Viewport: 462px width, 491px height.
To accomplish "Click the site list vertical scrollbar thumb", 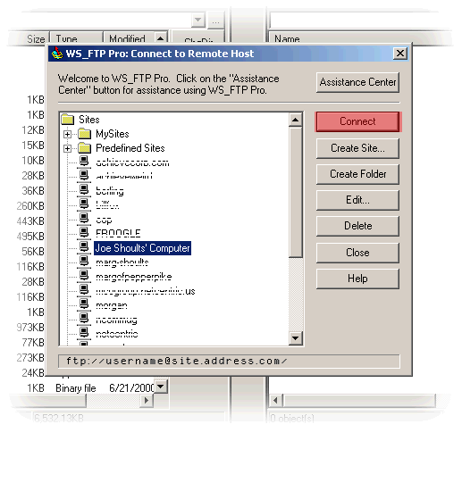I will click(x=295, y=192).
